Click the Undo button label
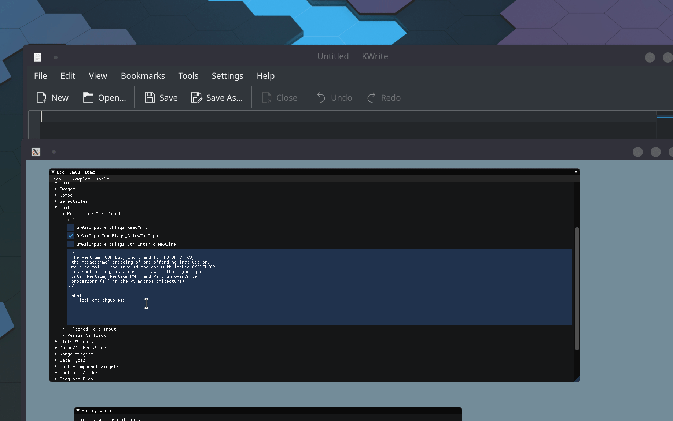The width and height of the screenshot is (673, 421). [x=341, y=98]
